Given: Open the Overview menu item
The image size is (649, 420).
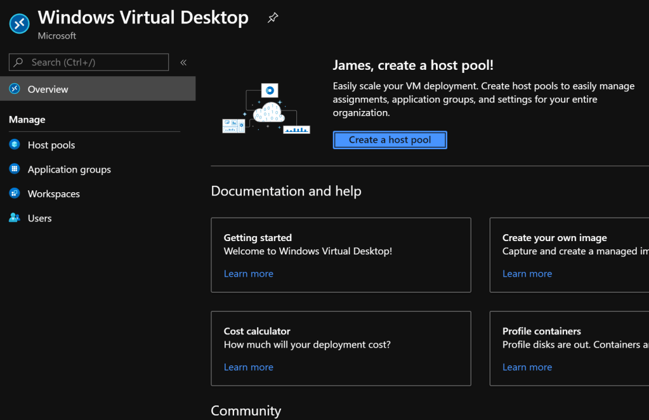Looking at the screenshot, I should (48, 89).
